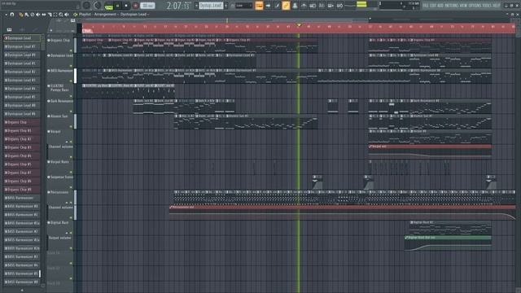Open the pattern selector showing Dystopi. Lead
Screen dimensions: 521x293
pos(211,6)
